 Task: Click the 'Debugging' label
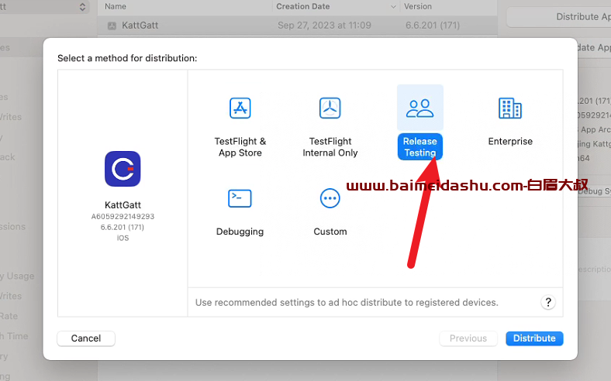240,232
